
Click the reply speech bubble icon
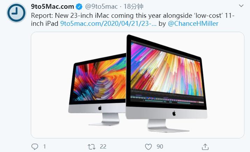click(x=35, y=146)
